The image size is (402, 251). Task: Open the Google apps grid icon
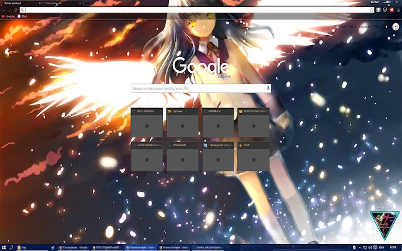[x=377, y=26]
